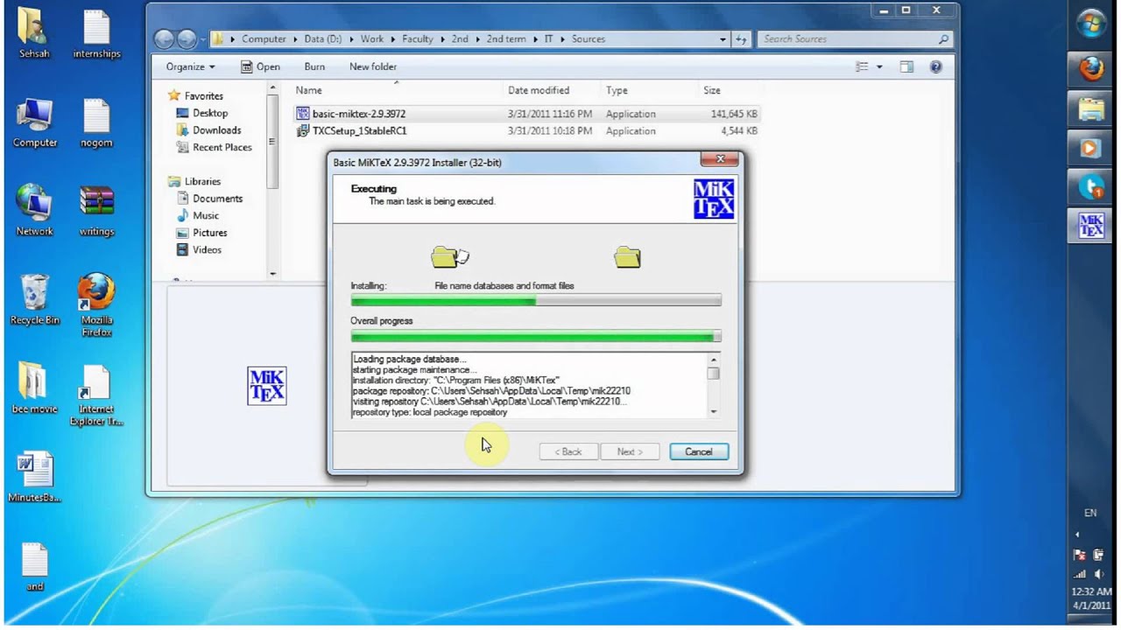
Task: Open Music library
Action: pyautogui.click(x=198, y=215)
